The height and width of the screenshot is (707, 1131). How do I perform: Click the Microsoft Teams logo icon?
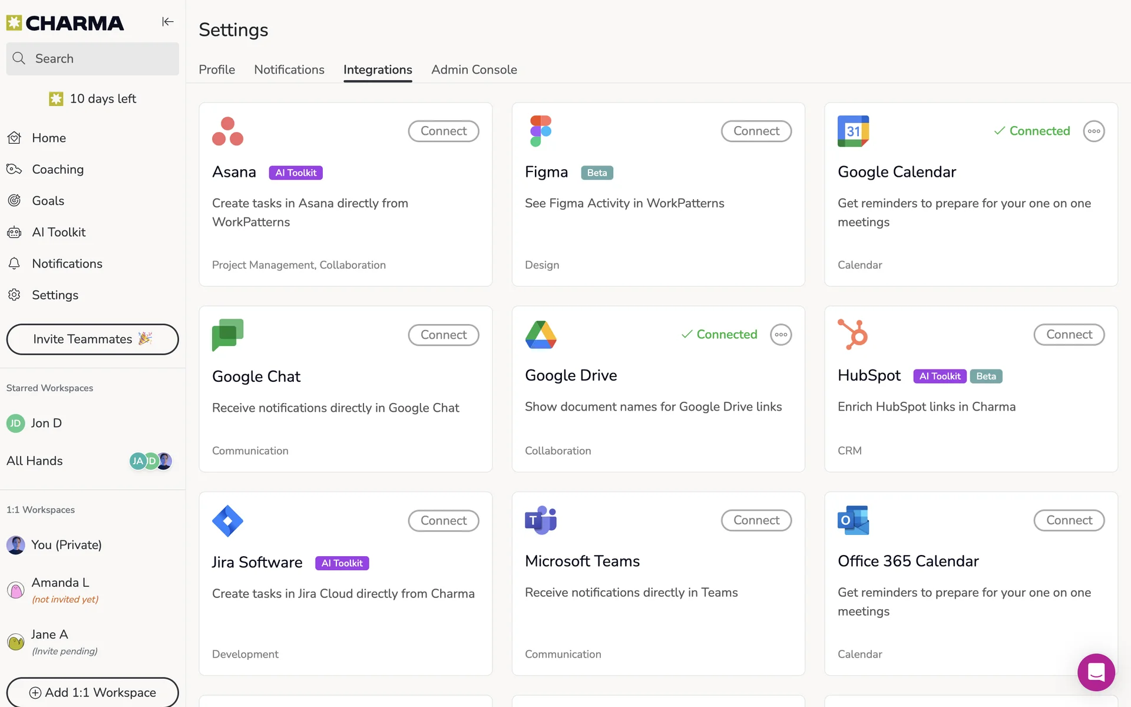coord(540,520)
